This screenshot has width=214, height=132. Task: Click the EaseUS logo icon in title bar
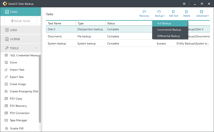click(5, 4)
